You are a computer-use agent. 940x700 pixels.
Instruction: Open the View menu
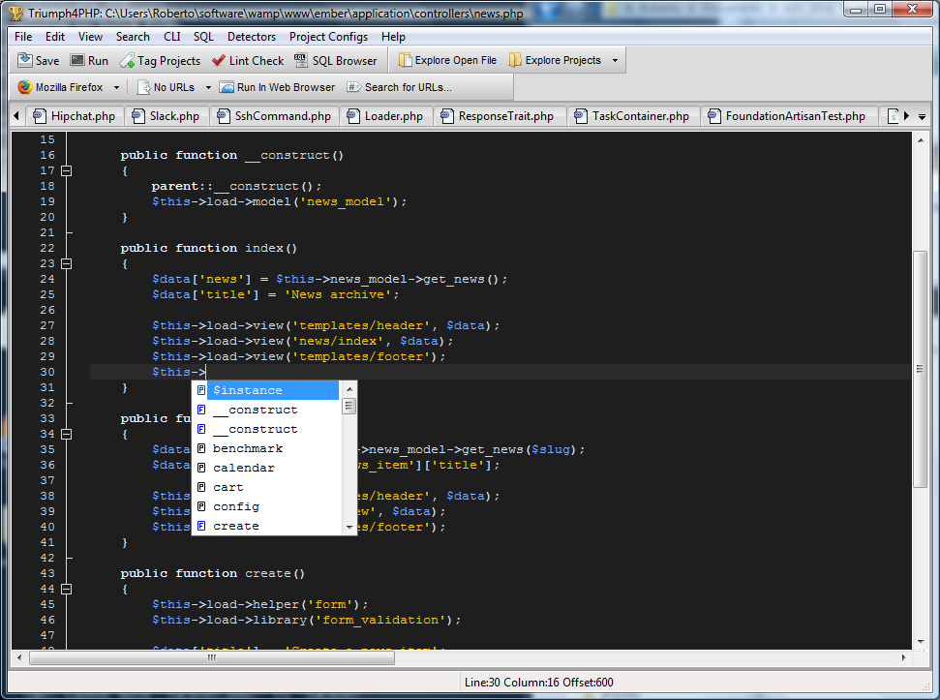coord(91,37)
